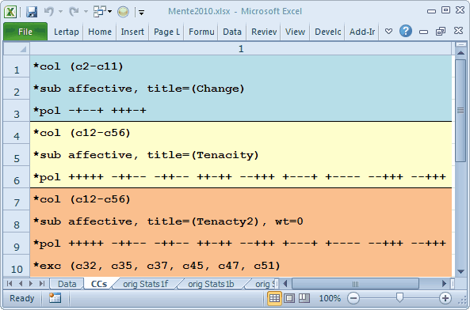Select row header 7
This screenshot has height=310, width=470.
click(x=17, y=199)
